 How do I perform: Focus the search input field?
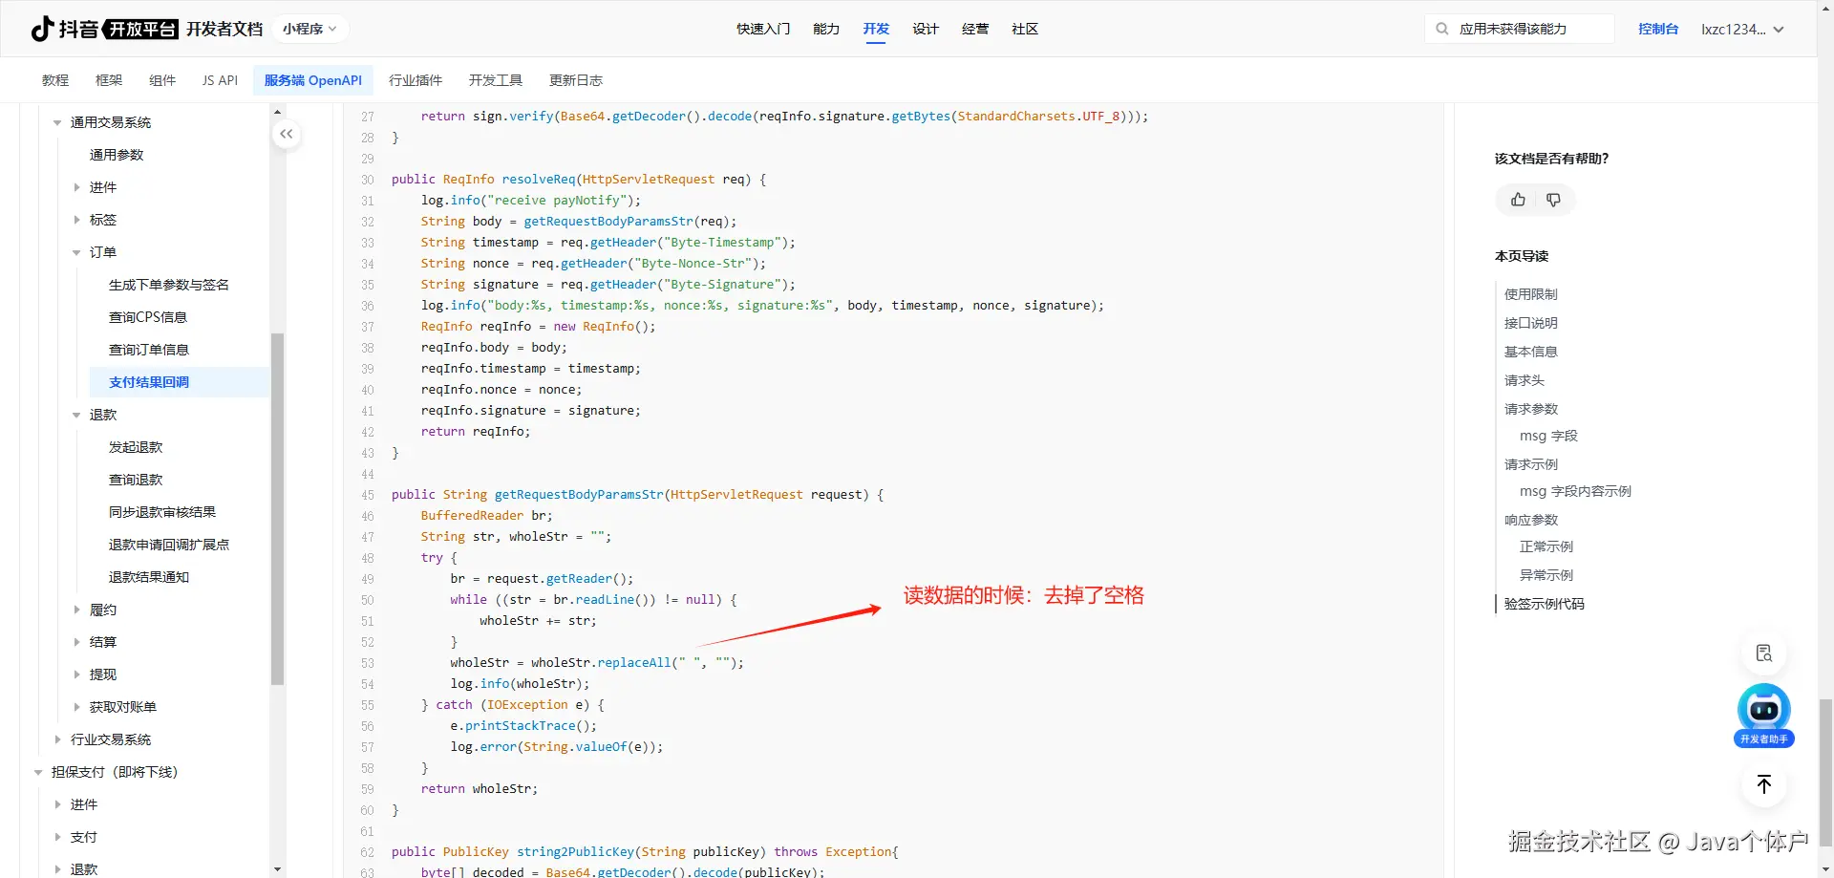point(1520,29)
